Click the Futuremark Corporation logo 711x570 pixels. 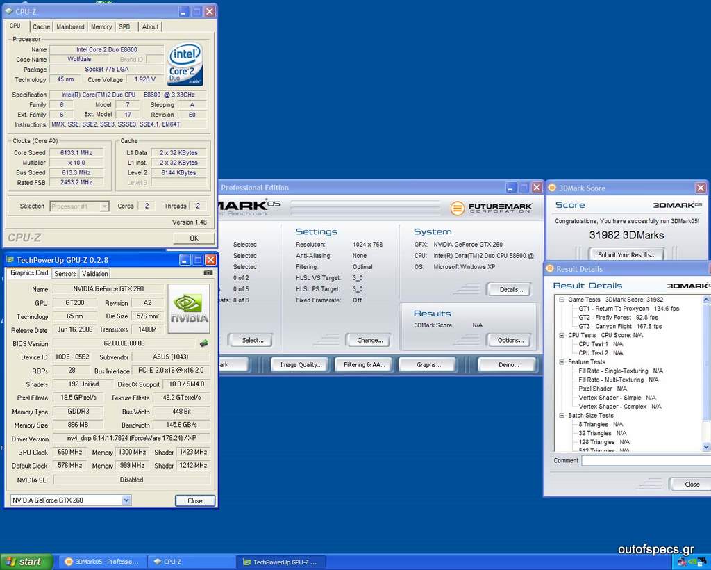491,208
